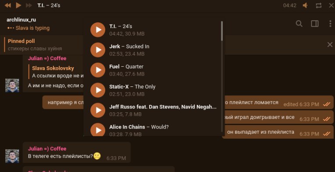Screen dimensions: 335x172
Task: Close the audio player bar
Action: [331, 5]
